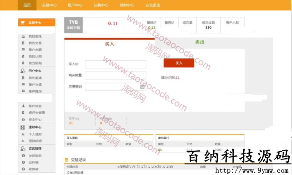
Task: Click the 发送消息 circle icon
Action: click(x=23, y=156)
